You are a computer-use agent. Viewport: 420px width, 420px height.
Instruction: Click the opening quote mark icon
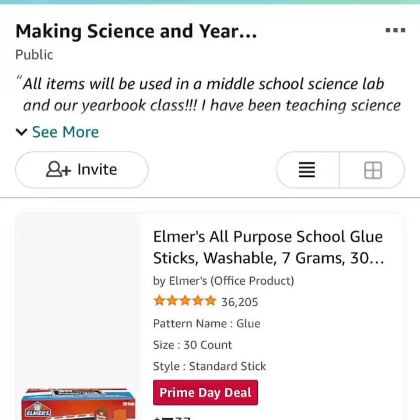pos(19,78)
